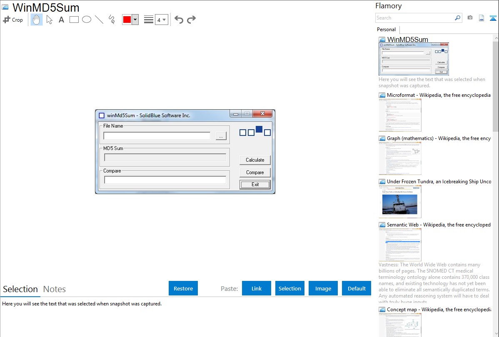Click the Calculate button

pyautogui.click(x=255, y=160)
